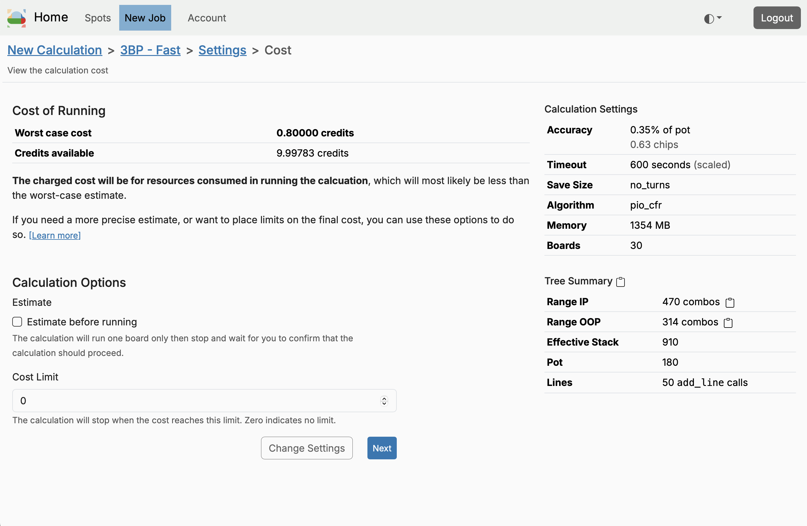Click the Cost Limit stepper arrows
Viewport: 807px width, 526px height.
[x=384, y=401]
